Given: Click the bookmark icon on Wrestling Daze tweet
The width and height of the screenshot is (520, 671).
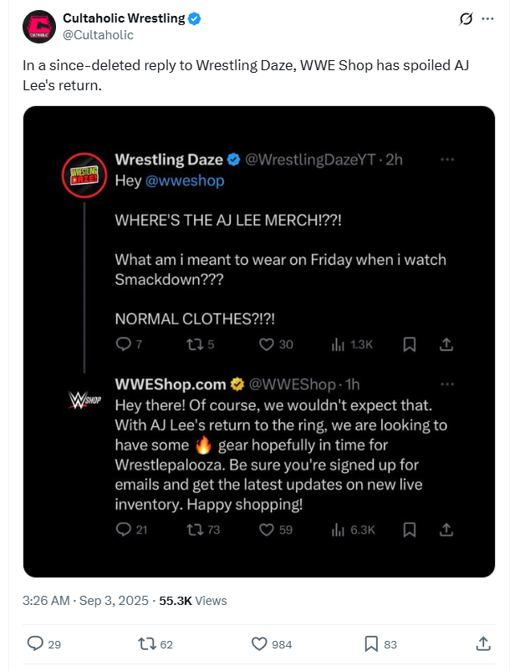Looking at the screenshot, I should click(x=410, y=343).
